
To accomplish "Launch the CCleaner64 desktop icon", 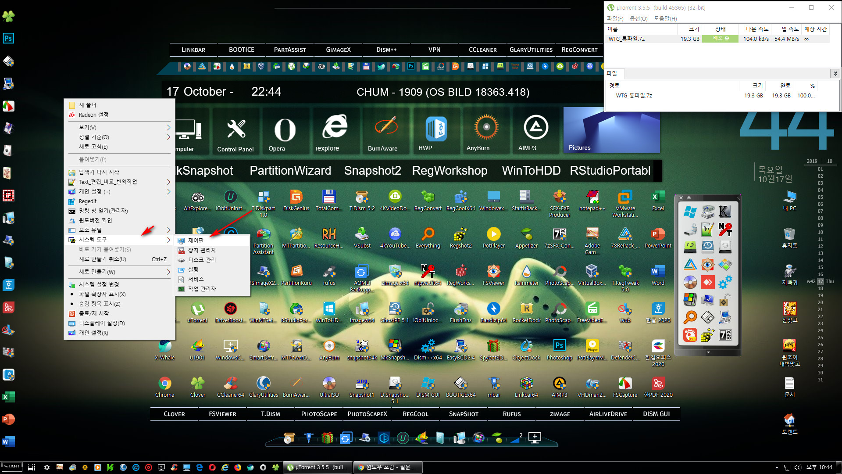I will pyautogui.click(x=230, y=387).
